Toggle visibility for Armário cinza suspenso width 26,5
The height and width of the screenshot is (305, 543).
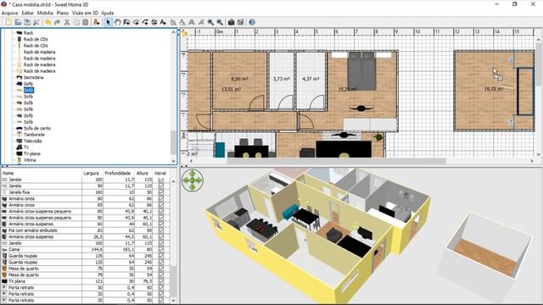161,237
